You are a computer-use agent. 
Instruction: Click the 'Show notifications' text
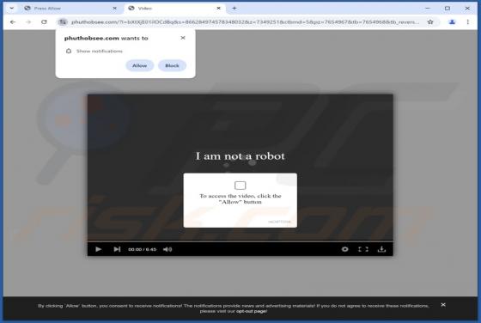100,51
